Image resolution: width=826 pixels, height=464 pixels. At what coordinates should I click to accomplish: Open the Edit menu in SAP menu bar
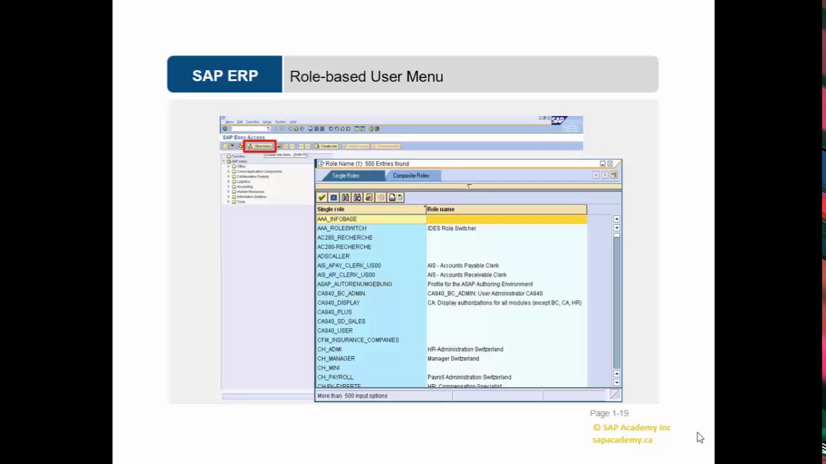[x=239, y=122]
